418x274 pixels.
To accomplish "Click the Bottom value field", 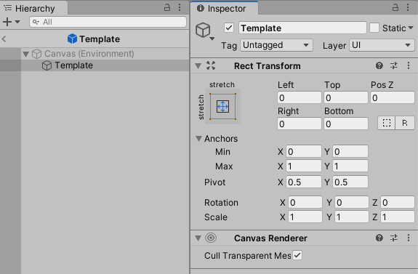I will click(346, 124).
